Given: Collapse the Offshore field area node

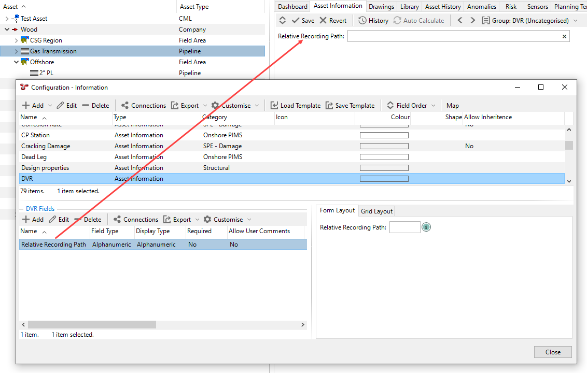Looking at the screenshot, I should [x=16, y=62].
